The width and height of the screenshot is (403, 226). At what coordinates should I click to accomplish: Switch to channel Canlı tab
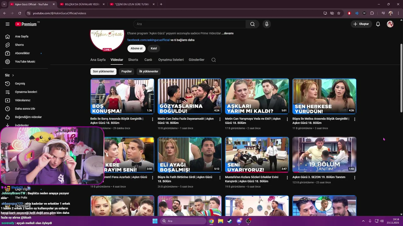pos(148,60)
